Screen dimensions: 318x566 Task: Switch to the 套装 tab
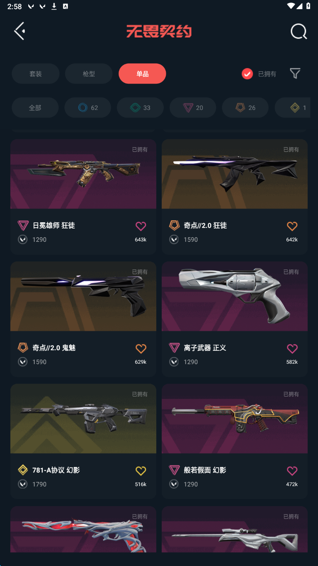[36, 74]
